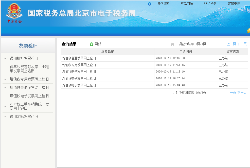Click 下一页 below the results table
250x168 pixels.
pos(242,93)
